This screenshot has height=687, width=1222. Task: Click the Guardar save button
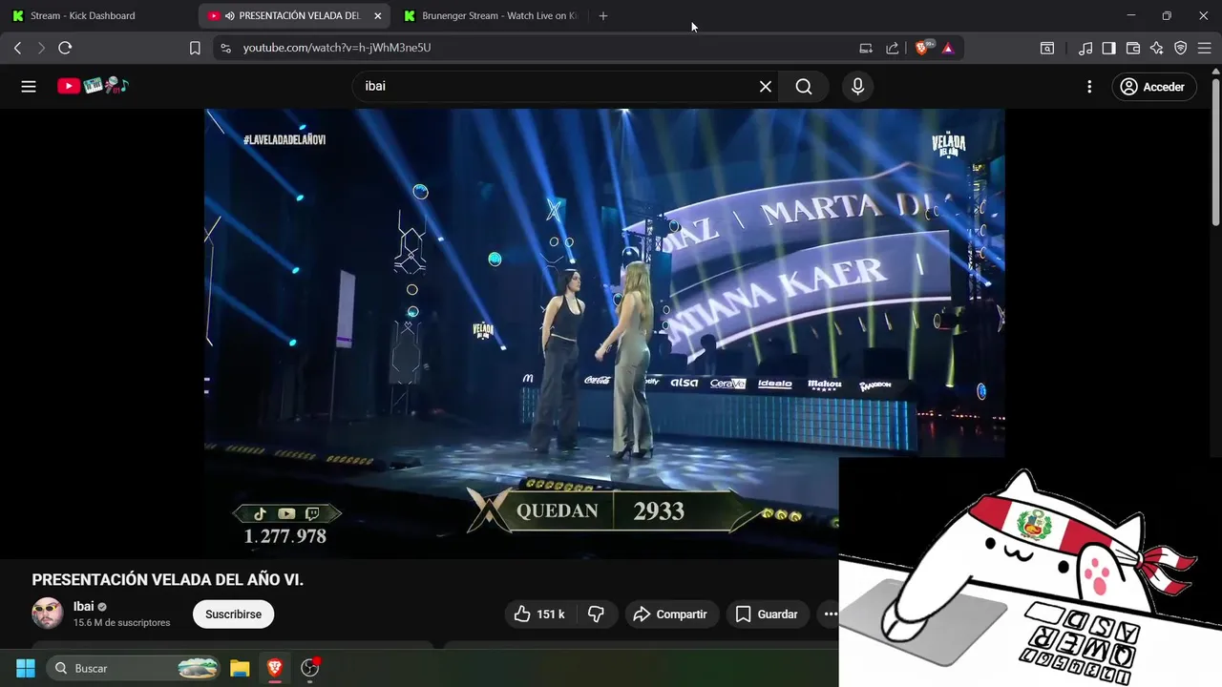point(767,614)
